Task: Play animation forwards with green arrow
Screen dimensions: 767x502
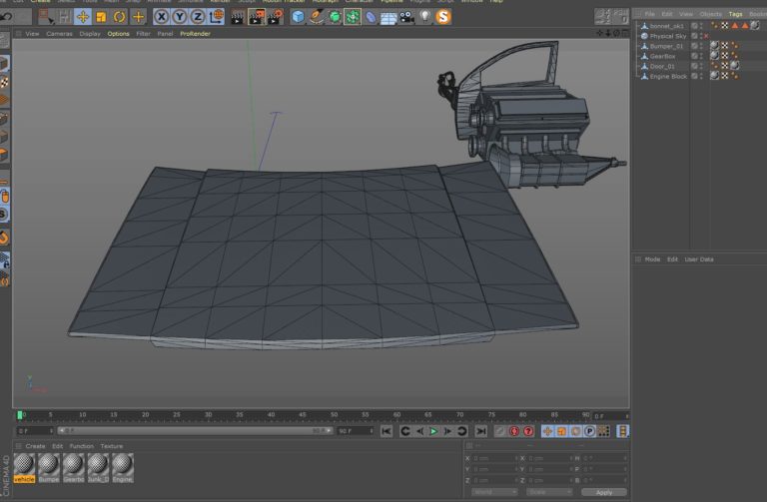Action: coord(433,431)
